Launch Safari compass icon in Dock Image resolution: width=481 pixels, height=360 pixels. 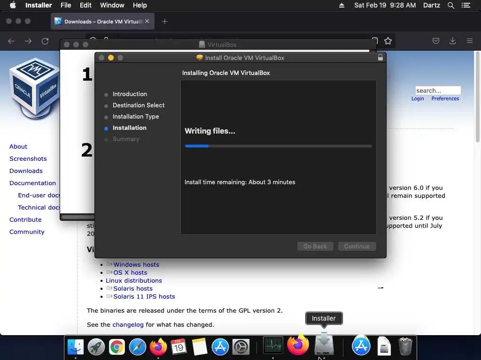click(x=138, y=347)
